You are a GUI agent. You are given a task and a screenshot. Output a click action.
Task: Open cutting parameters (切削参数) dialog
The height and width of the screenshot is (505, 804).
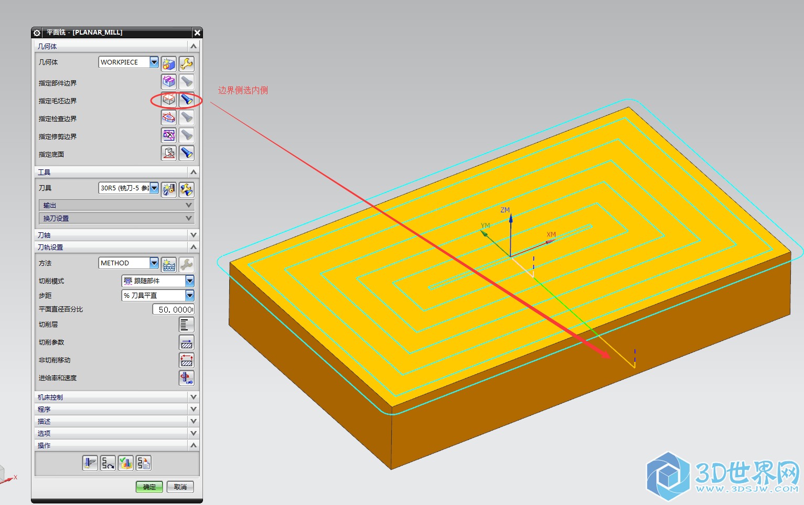186,342
